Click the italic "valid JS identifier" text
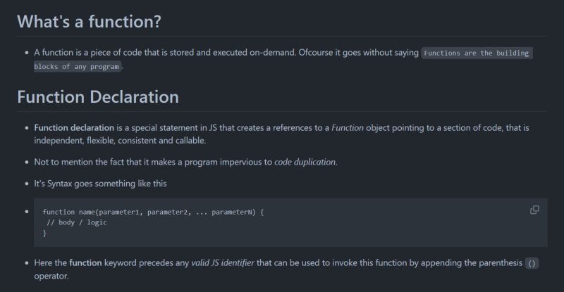 point(223,263)
